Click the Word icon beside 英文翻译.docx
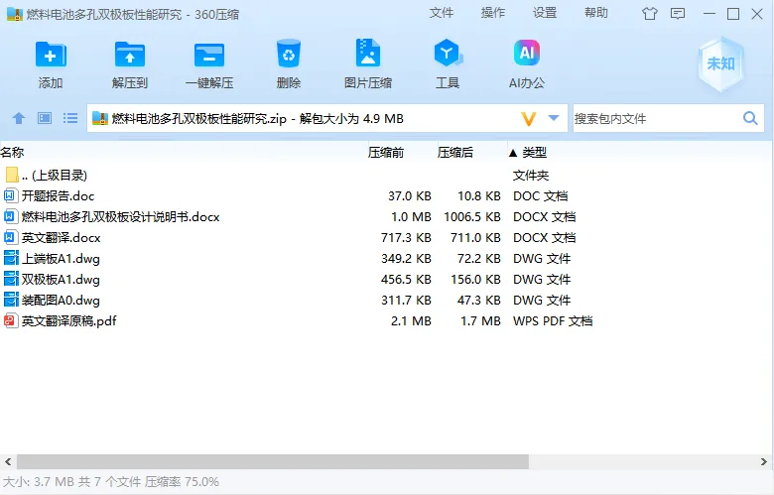Screen dimensions: 774x495 point(9,237)
